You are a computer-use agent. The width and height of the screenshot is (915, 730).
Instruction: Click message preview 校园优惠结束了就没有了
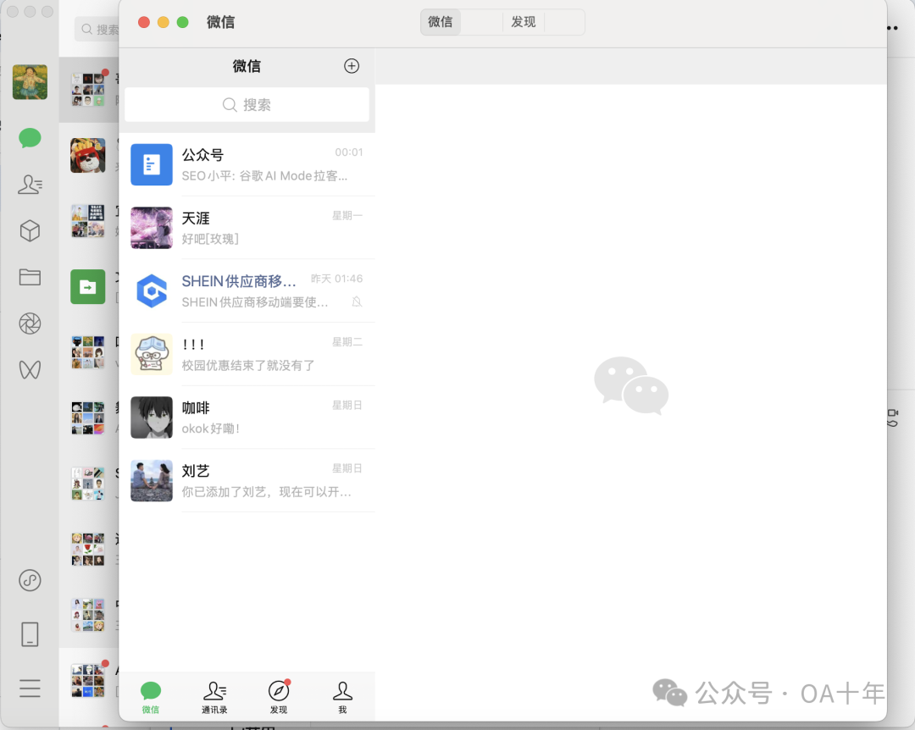pos(248,365)
